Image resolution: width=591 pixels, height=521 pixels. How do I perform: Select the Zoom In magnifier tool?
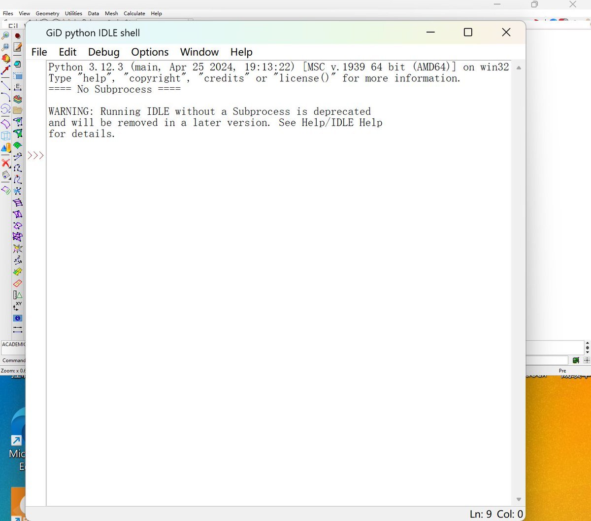[5, 35]
